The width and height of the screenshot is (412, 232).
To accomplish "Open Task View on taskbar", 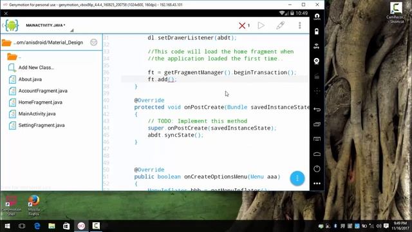I will (22, 226).
